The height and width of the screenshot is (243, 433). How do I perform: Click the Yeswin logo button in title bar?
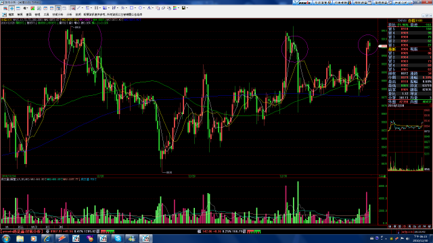tap(302, 3)
